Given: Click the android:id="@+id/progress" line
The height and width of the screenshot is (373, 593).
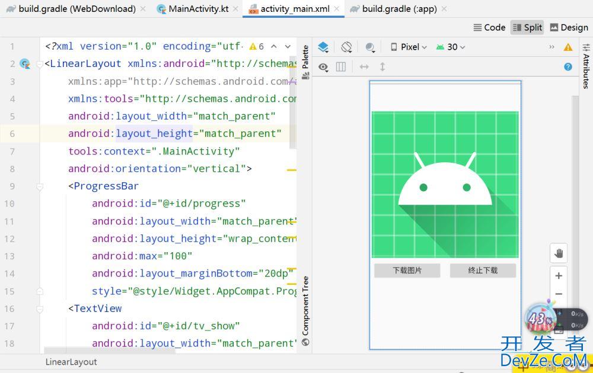Looking at the screenshot, I should [168, 204].
